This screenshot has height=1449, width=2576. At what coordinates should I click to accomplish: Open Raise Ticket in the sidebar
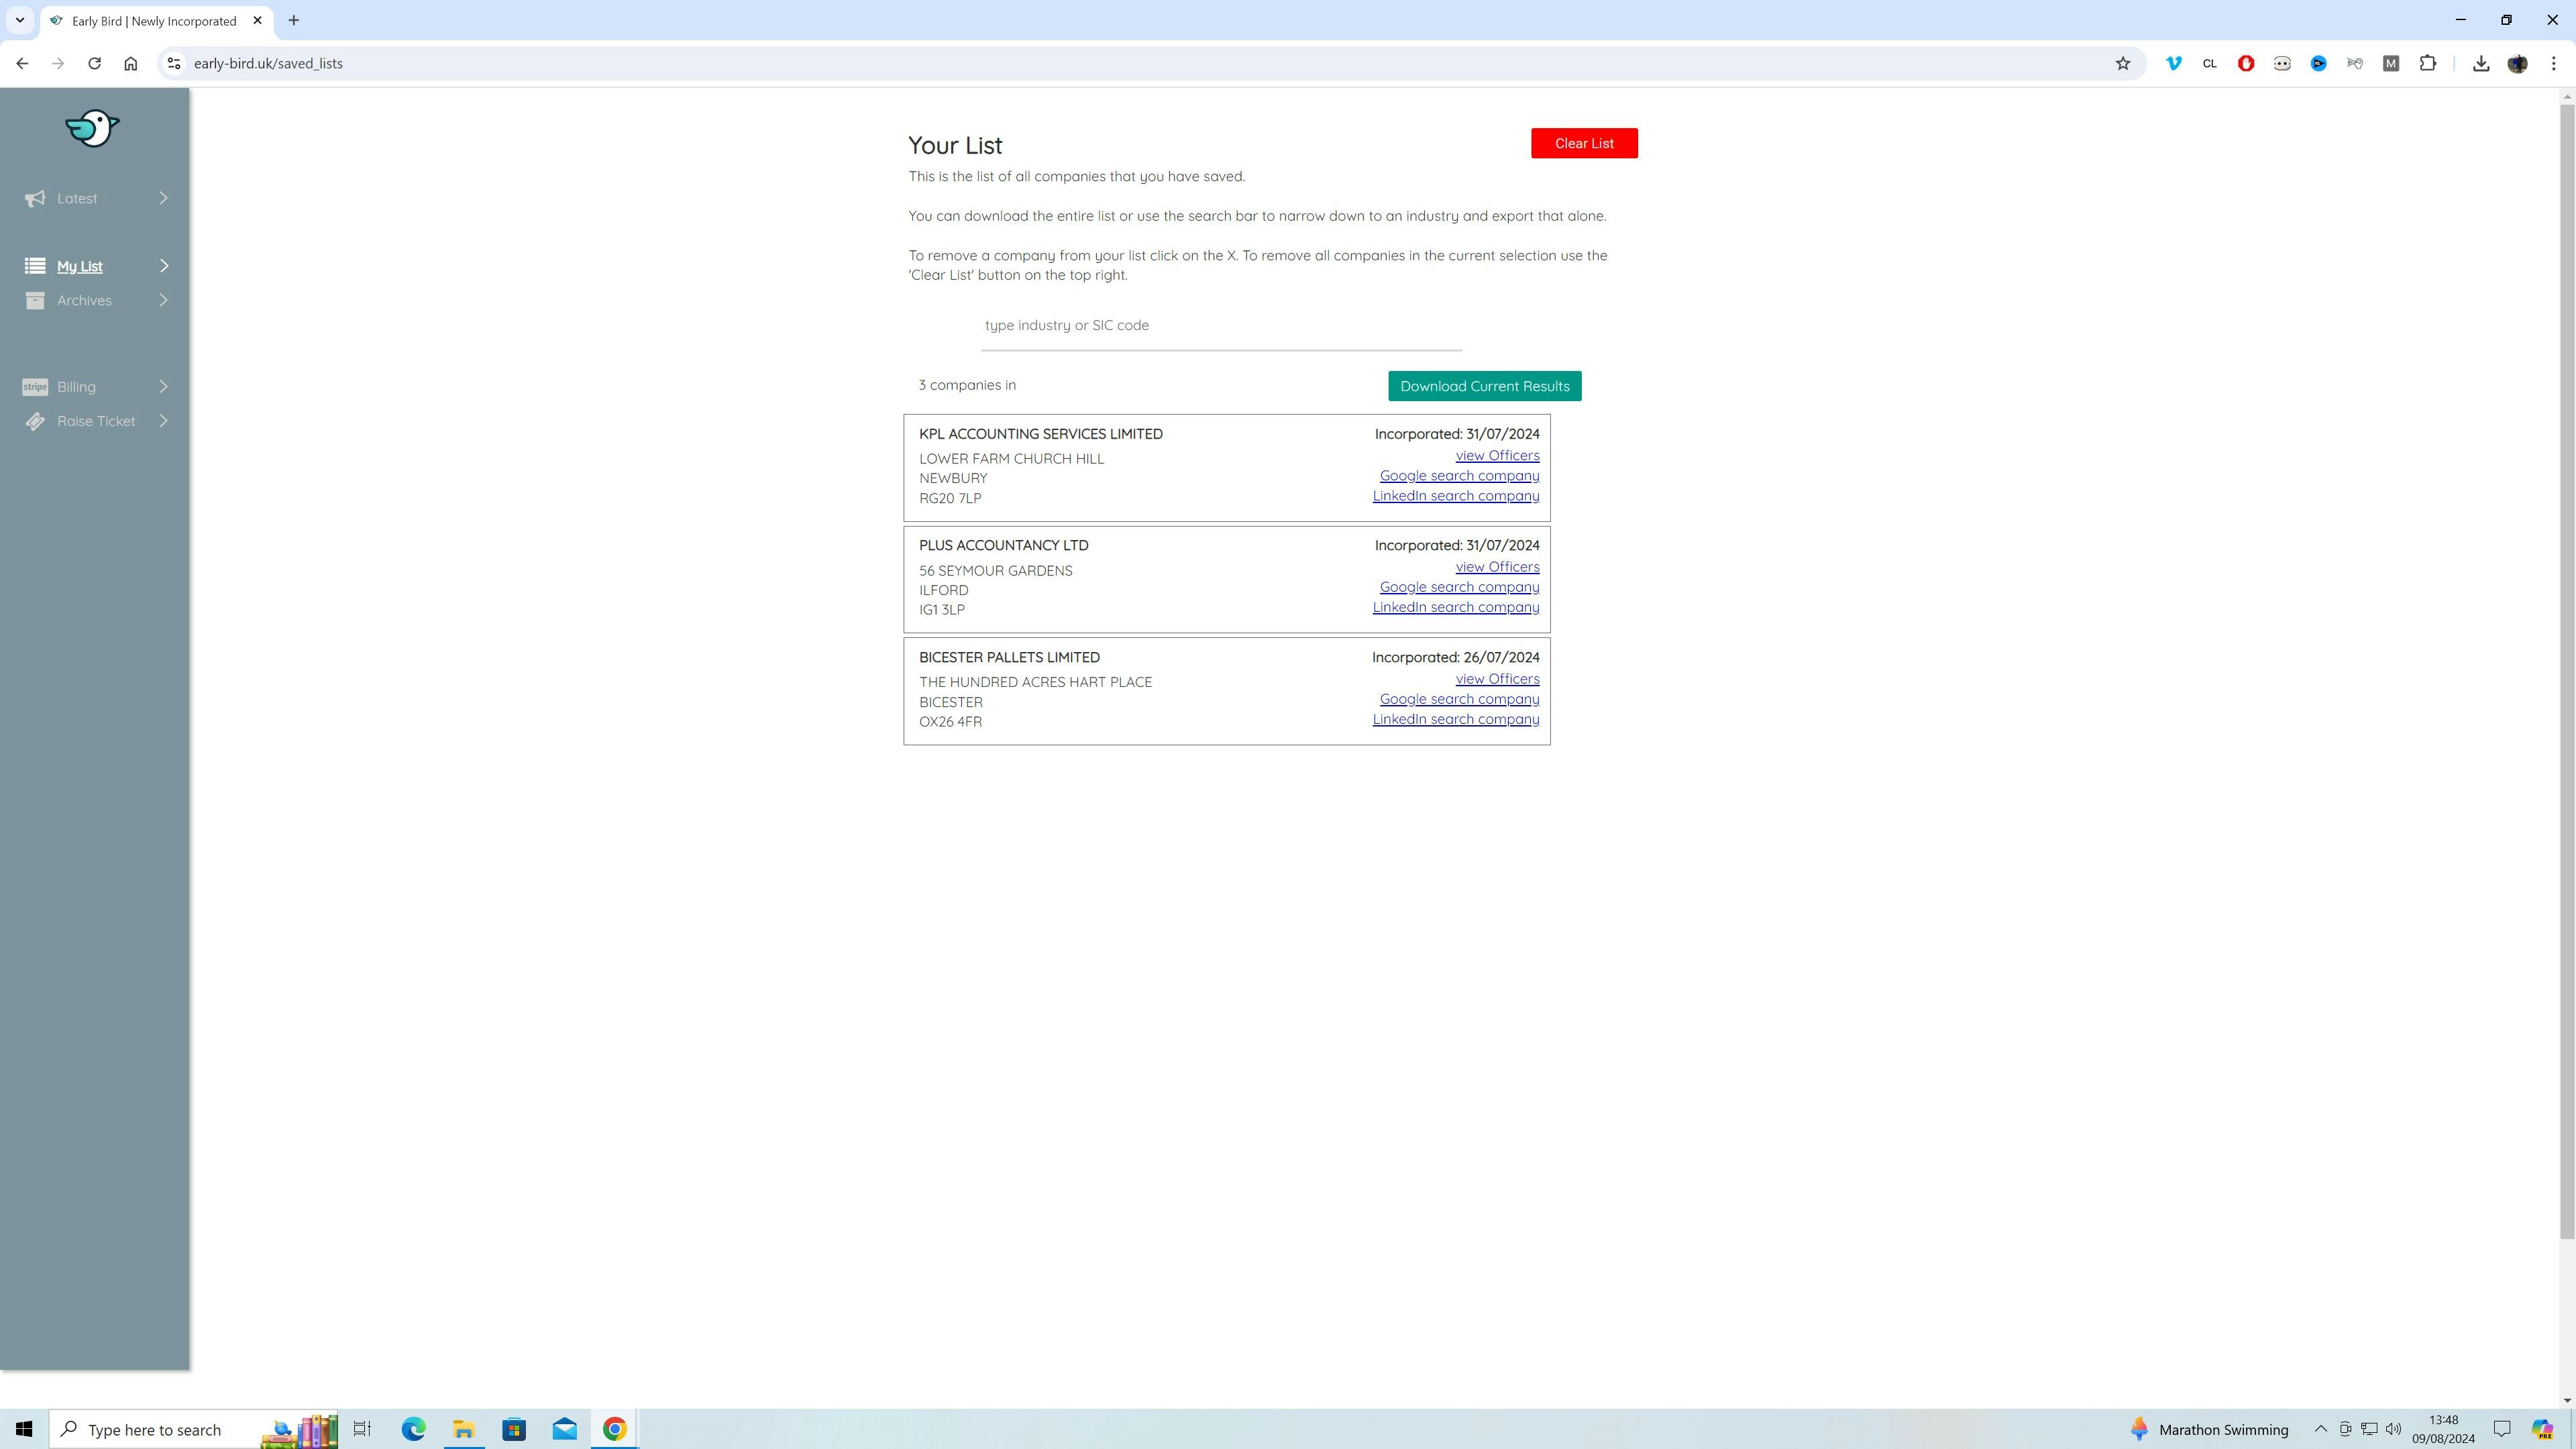(96, 421)
